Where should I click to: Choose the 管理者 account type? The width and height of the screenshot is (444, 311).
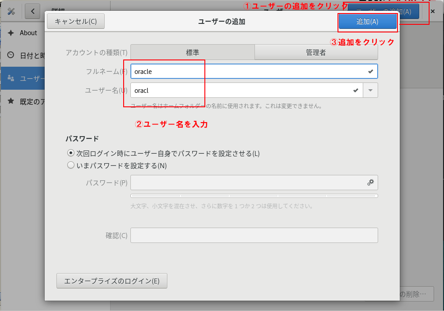coord(316,52)
